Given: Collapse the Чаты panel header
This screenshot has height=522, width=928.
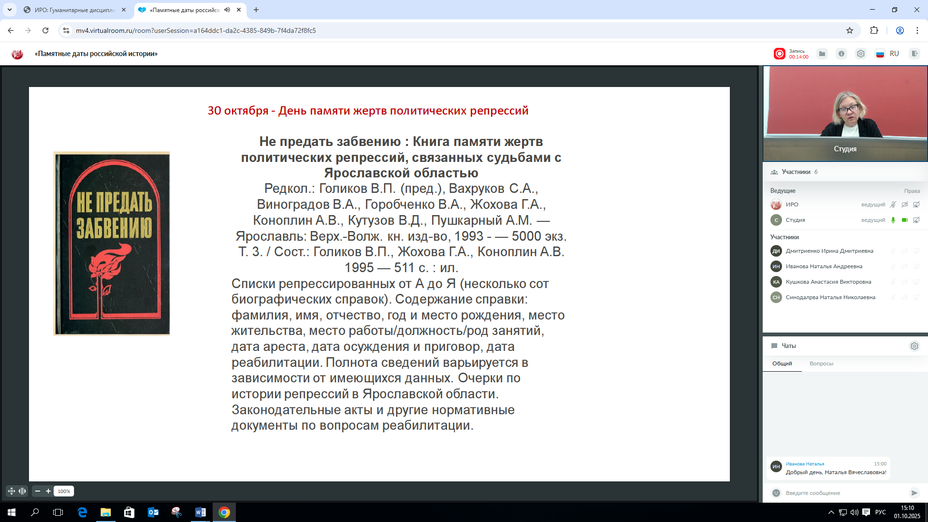Looking at the screenshot, I should pos(788,346).
